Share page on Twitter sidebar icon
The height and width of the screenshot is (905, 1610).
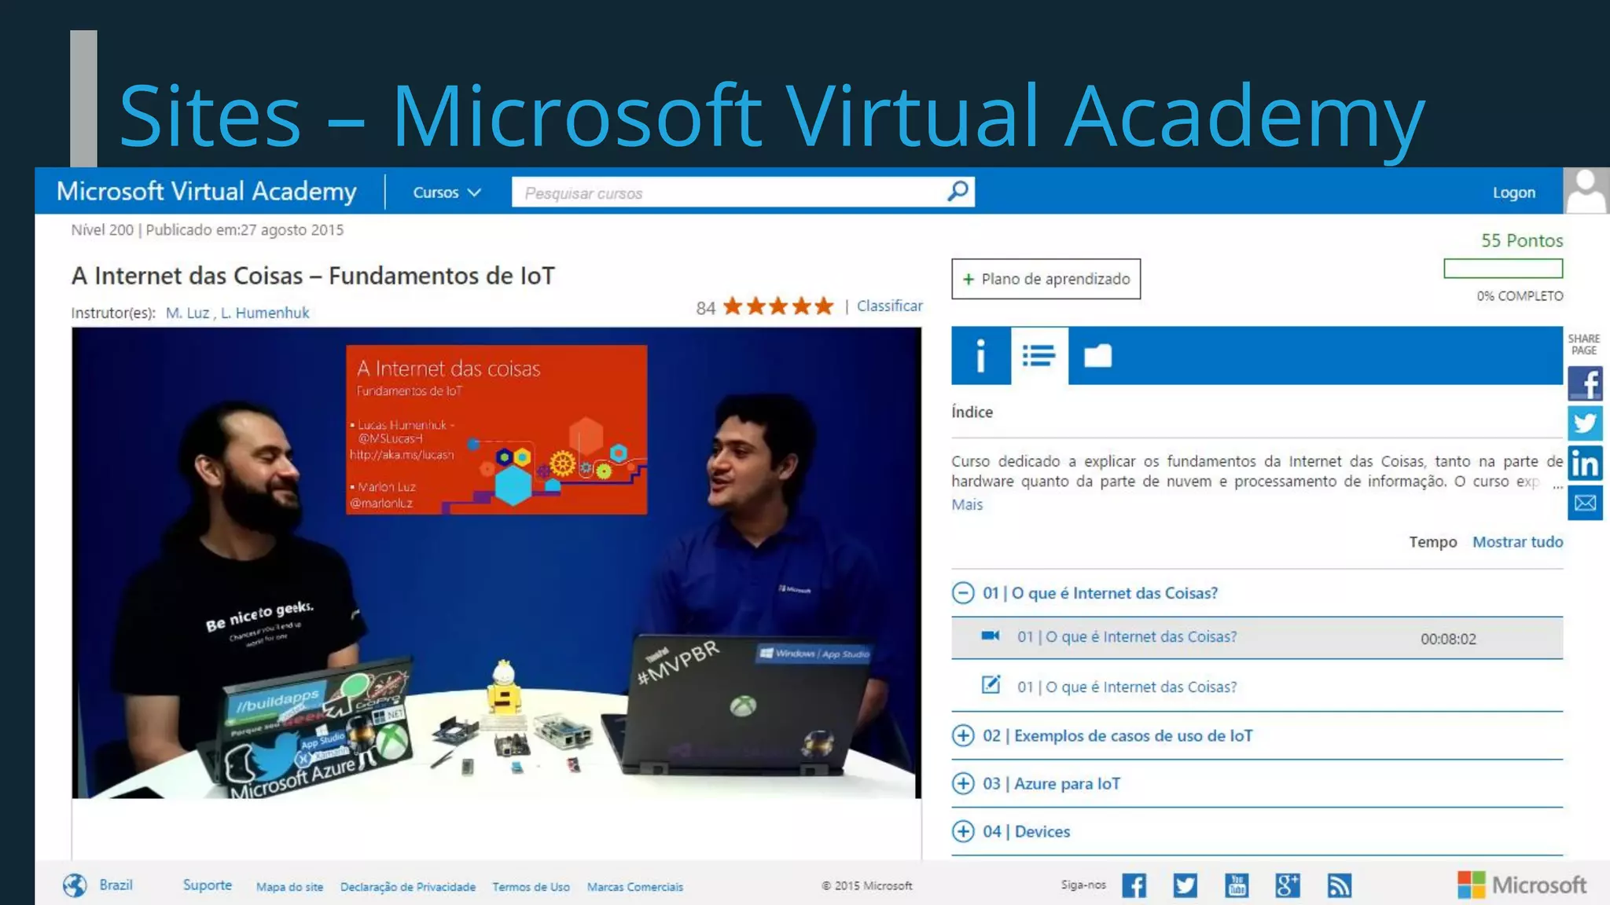[x=1585, y=423]
